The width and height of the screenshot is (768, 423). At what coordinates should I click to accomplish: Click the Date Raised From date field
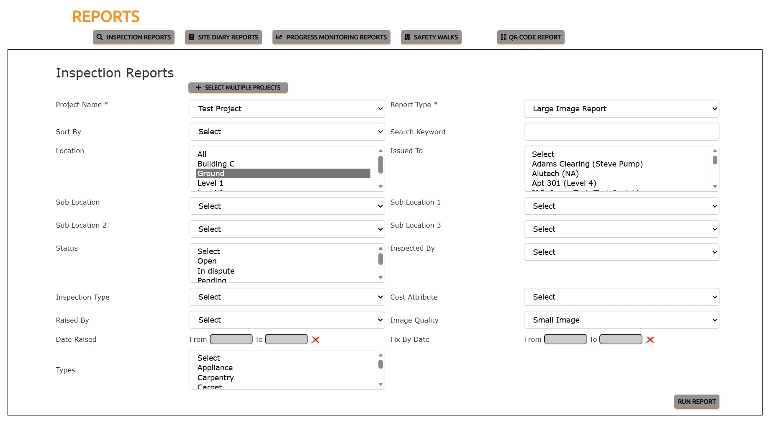coord(231,339)
